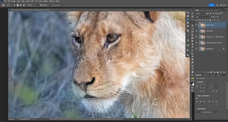Flip vertically in Transform section
228x122 pixels.
(x=216, y=91)
